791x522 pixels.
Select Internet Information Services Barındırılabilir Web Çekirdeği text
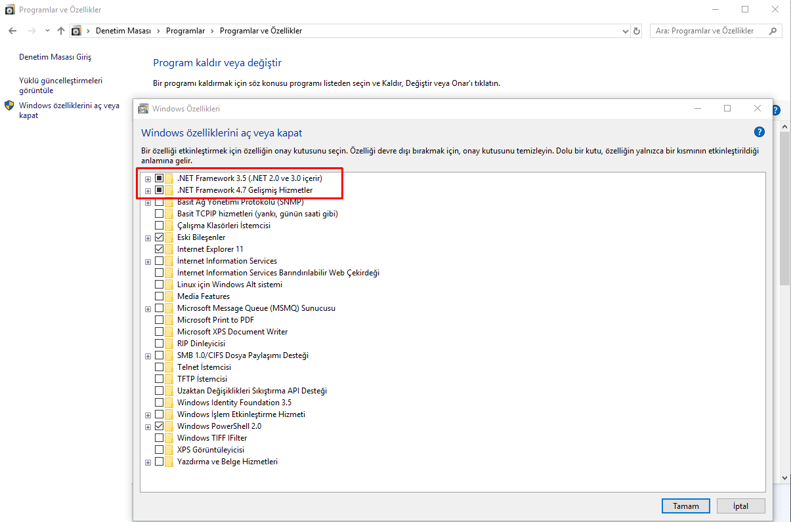[x=278, y=273]
